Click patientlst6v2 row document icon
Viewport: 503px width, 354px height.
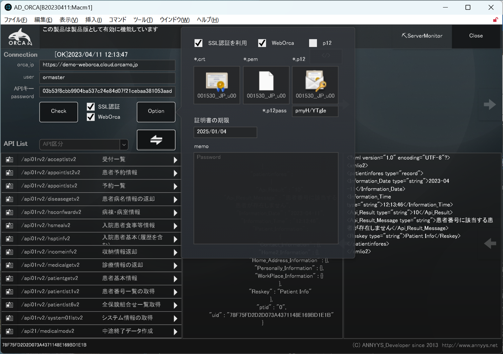[x=10, y=305]
